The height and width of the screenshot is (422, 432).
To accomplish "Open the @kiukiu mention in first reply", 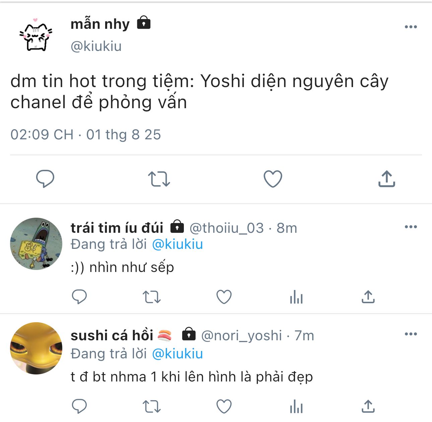I will point(177,244).
